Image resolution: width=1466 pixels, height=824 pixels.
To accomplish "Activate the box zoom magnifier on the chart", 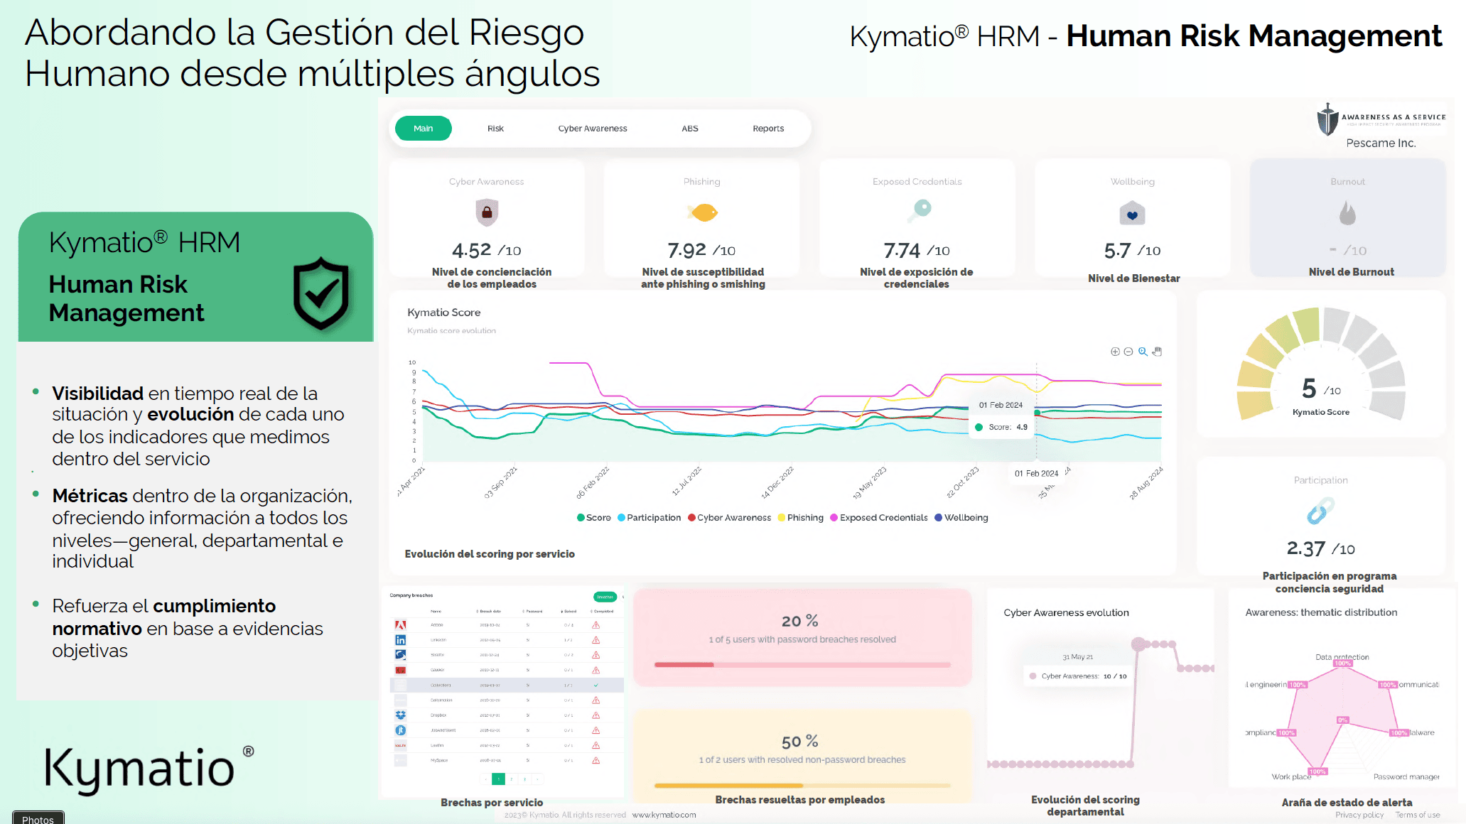I will [x=1142, y=352].
